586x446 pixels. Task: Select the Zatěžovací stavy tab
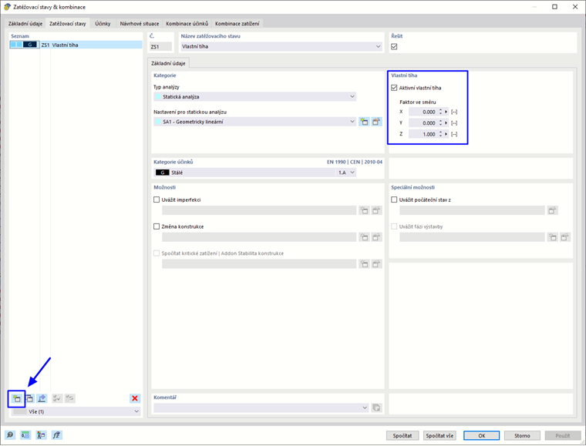68,24
